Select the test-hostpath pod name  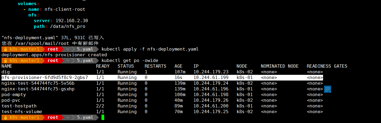[19, 106]
